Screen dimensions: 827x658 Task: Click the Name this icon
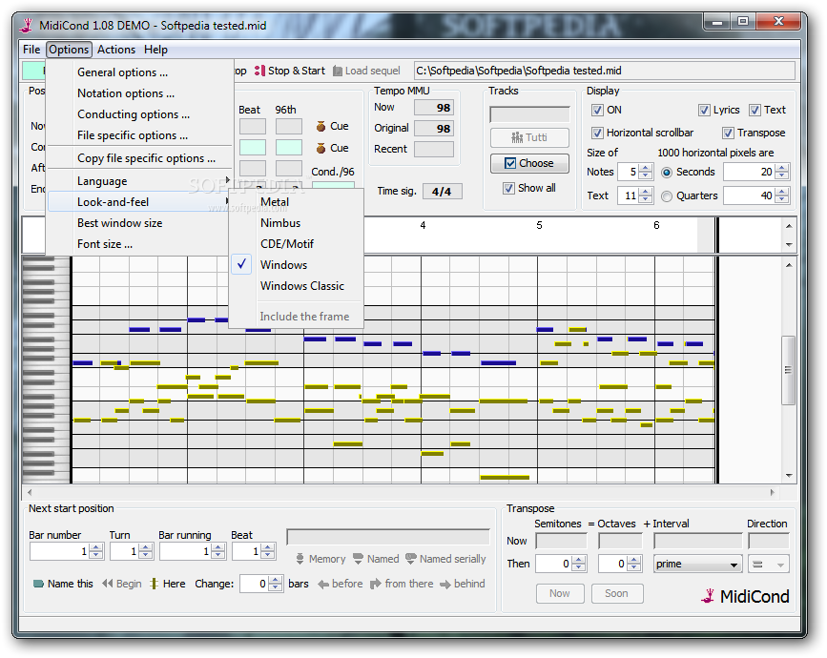pyautogui.click(x=38, y=584)
